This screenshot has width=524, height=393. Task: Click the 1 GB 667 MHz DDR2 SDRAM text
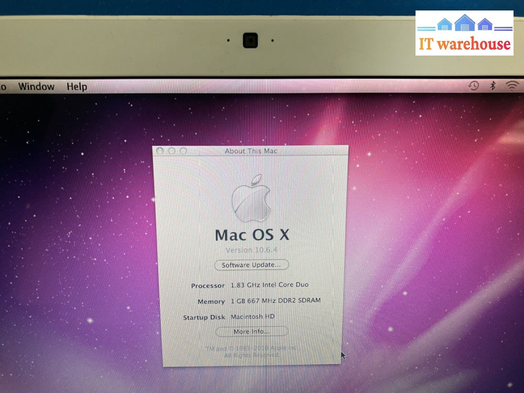click(x=276, y=301)
